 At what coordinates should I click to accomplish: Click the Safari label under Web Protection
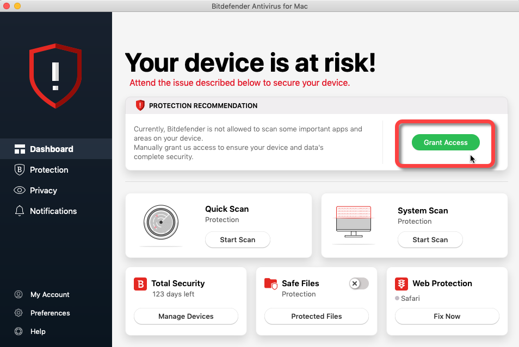tap(410, 299)
